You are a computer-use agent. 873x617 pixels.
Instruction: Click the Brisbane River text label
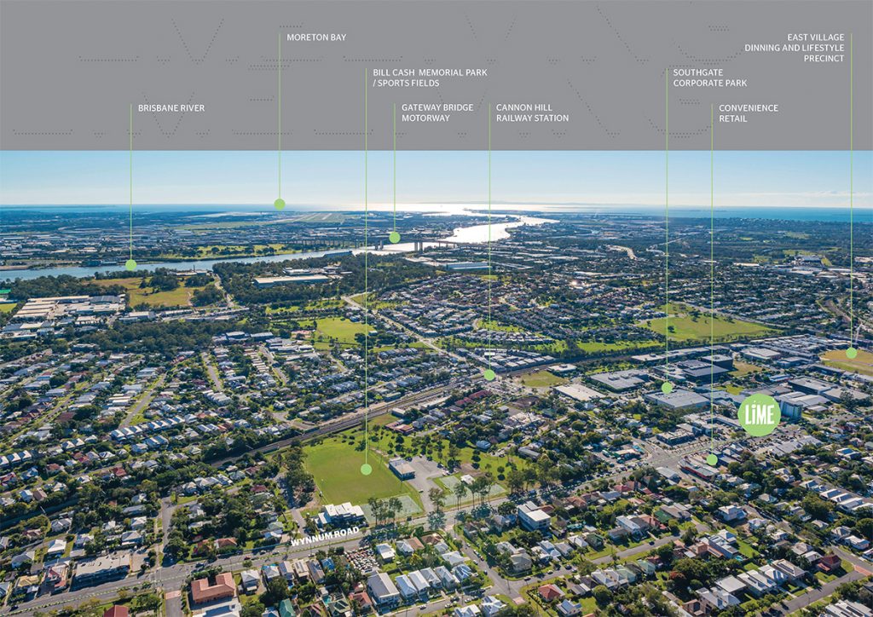click(x=171, y=108)
